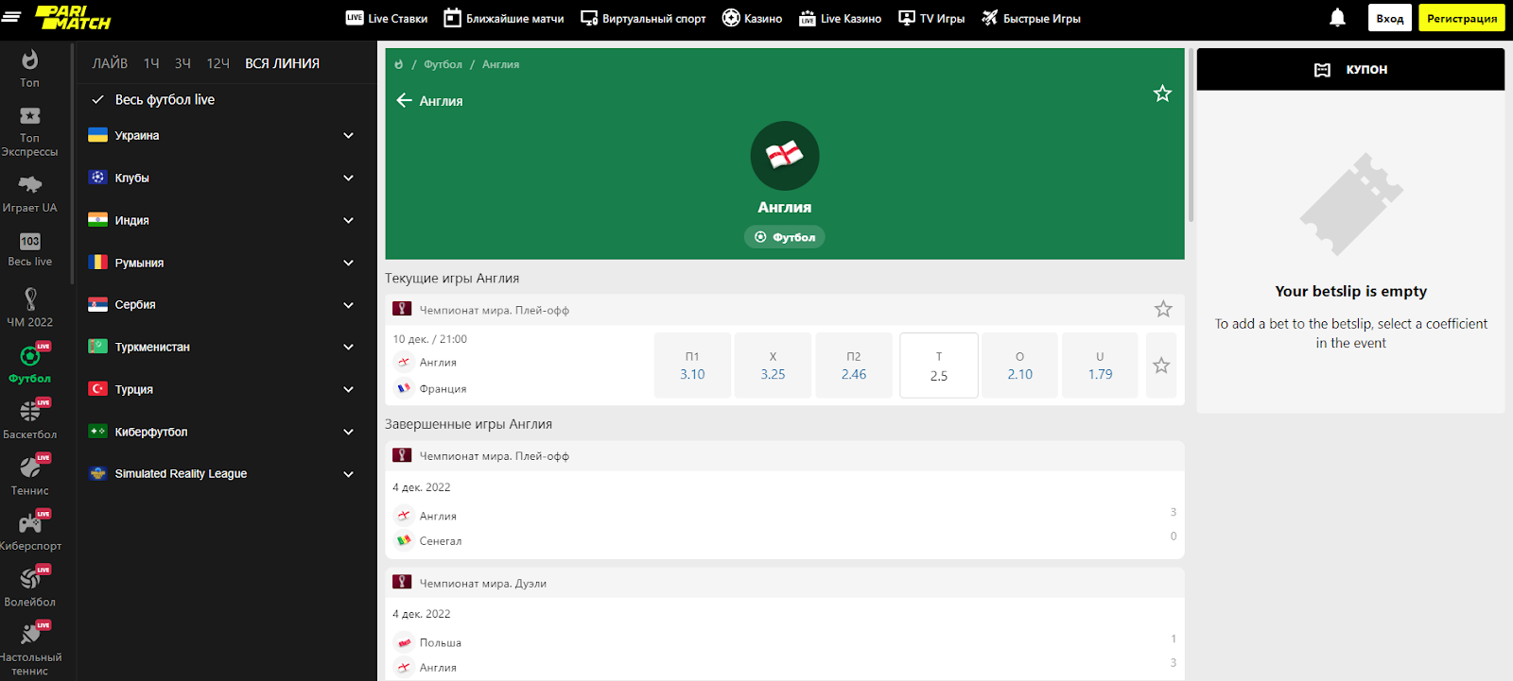The width and height of the screenshot is (1513, 681).
Task: Select the 3Ч time filter
Action: [183, 63]
